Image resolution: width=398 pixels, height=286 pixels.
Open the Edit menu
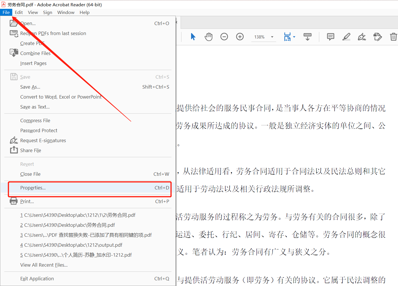[x=19, y=12]
